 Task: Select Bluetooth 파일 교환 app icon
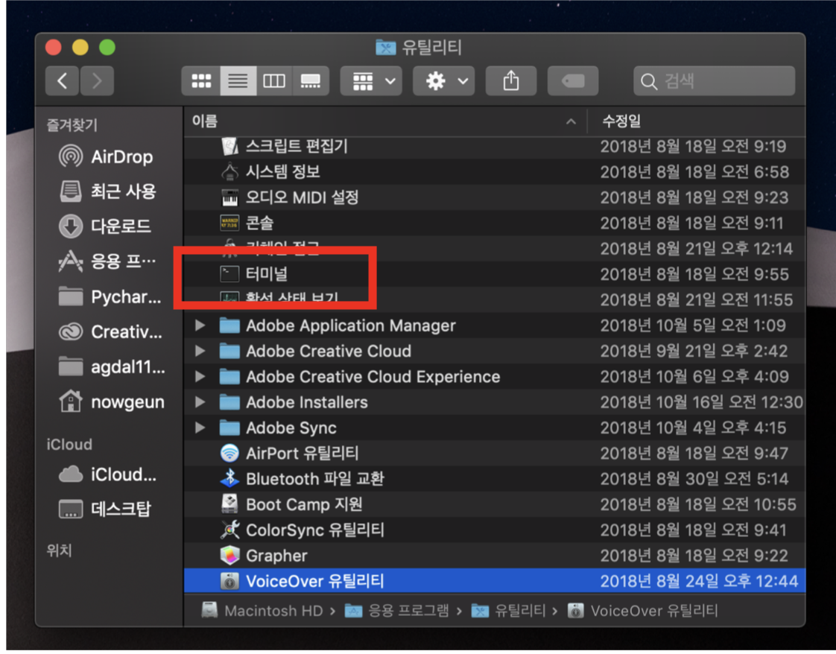coord(229,479)
